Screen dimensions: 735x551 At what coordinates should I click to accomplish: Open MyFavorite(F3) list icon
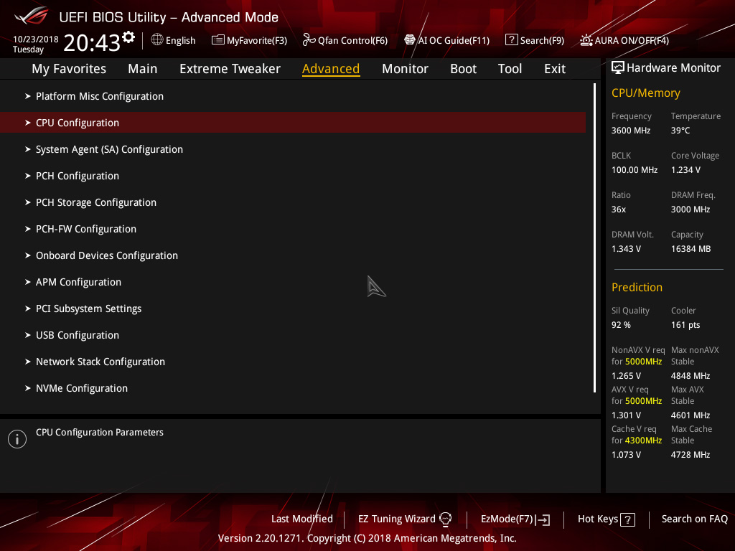pyautogui.click(x=217, y=40)
